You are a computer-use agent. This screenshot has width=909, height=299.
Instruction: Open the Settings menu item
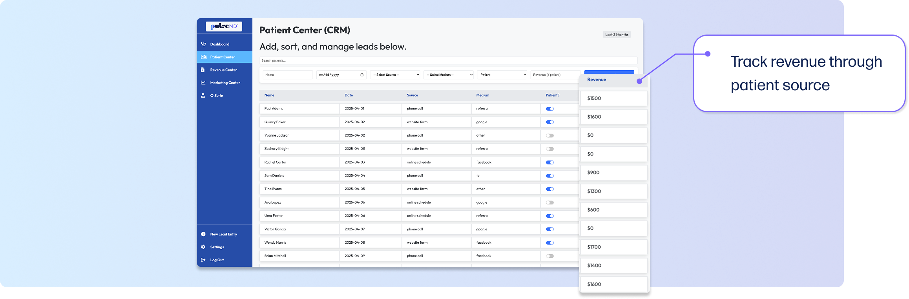[225, 247]
